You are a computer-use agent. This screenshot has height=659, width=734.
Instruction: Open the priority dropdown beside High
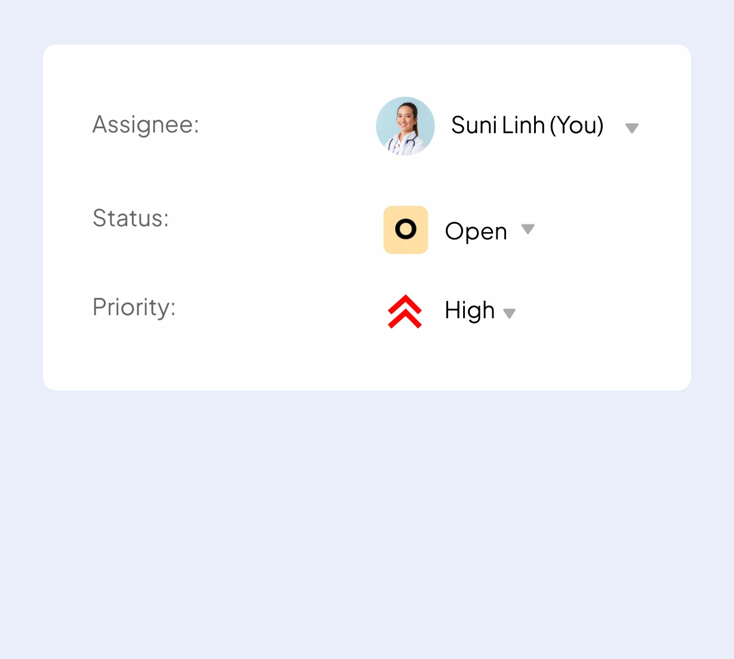click(510, 313)
